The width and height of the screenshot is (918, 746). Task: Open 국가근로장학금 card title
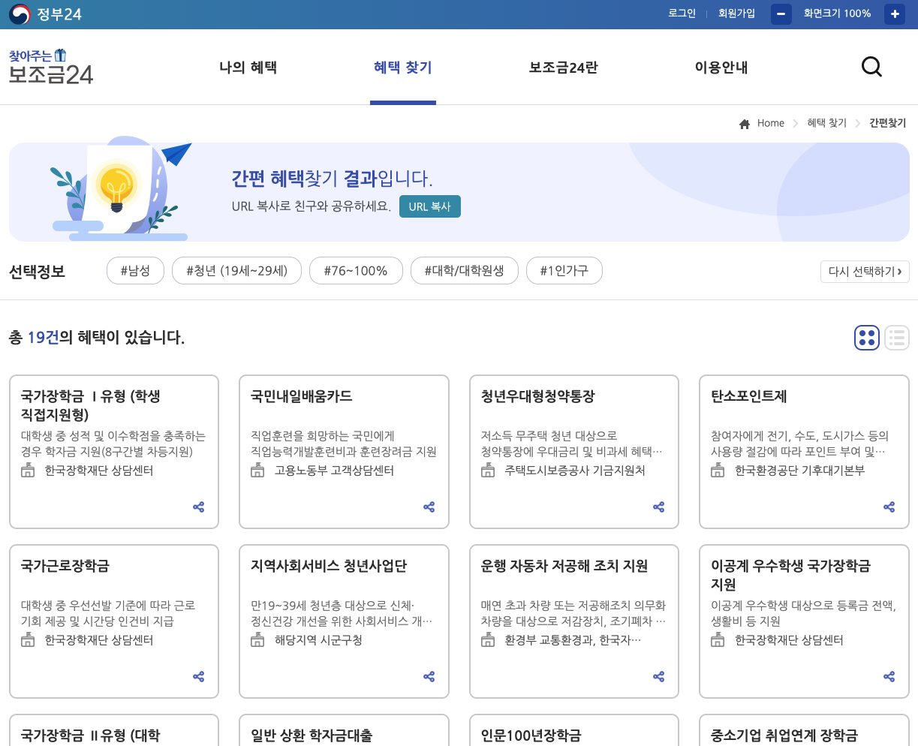pyautogui.click(x=65, y=566)
